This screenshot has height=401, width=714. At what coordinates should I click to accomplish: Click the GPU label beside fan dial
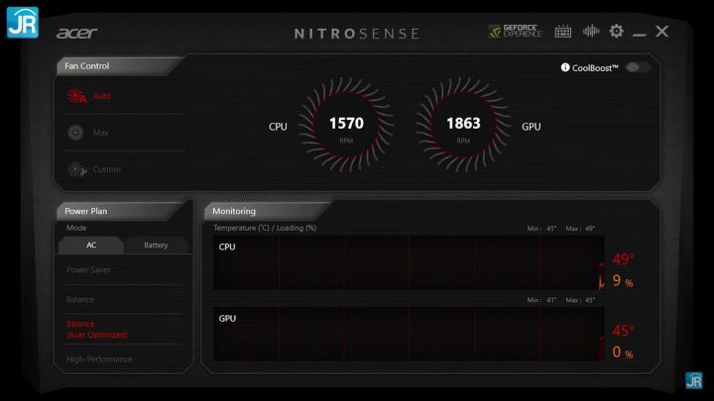[531, 127]
